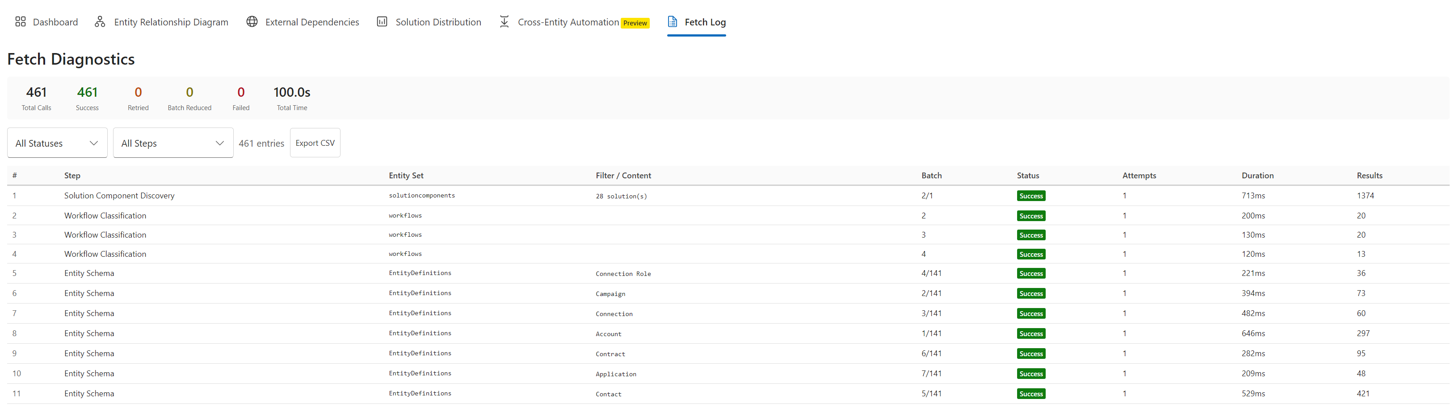Click the Status column header
This screenshot has height=407, width=1451.
click(x=1028, y=175)
